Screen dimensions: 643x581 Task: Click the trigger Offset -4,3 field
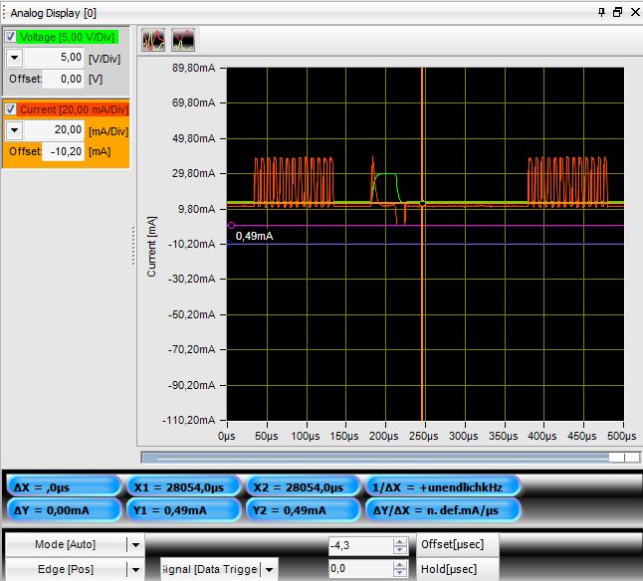tap(361, 546)
